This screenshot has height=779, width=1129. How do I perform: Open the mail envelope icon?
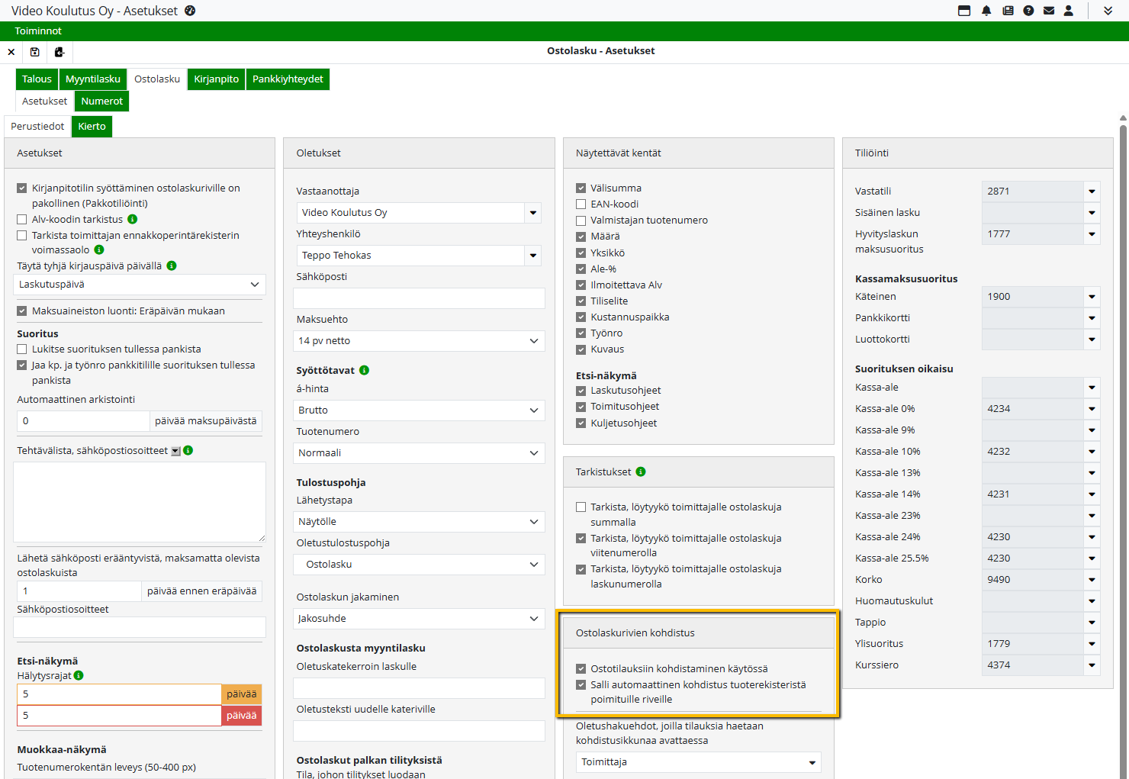tap(1049, 11)
